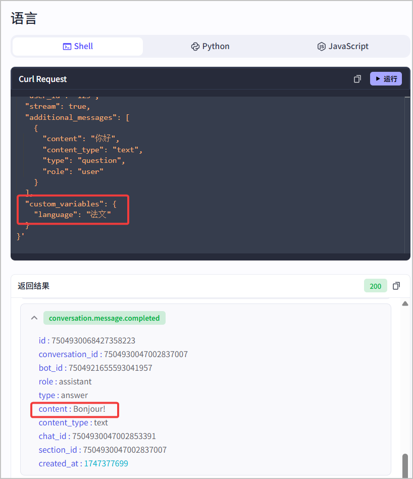Click the 语言 section heading
The height and width of the screenshot is (479, 413).
24,18
